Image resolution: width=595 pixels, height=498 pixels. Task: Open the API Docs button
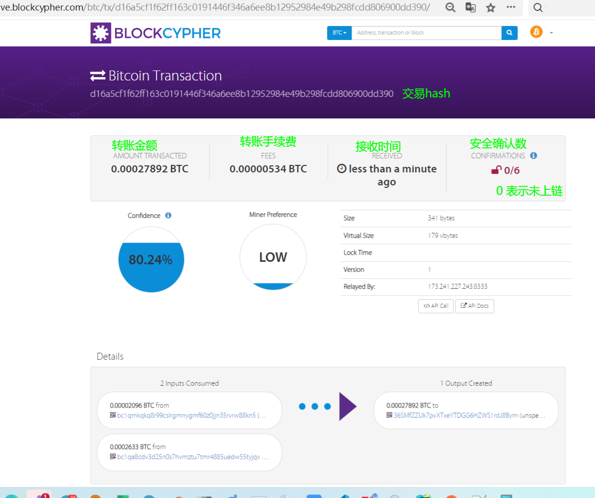click(474, 306)
